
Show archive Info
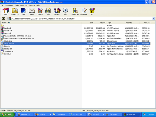65,12
